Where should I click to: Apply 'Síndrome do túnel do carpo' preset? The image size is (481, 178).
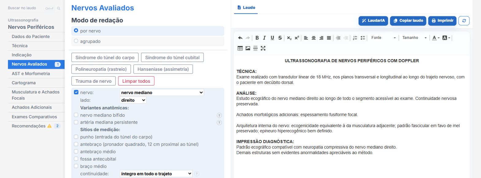pos(105,58)
